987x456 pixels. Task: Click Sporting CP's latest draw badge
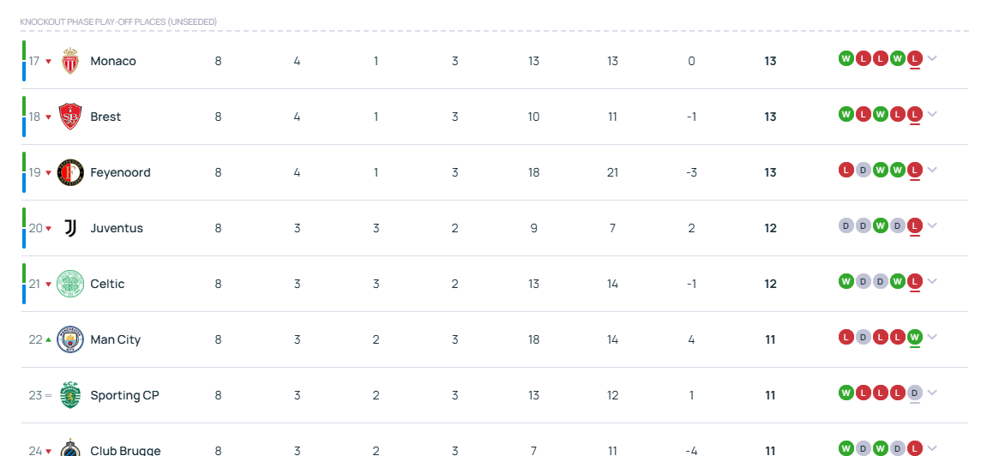[x=915, y=393]
